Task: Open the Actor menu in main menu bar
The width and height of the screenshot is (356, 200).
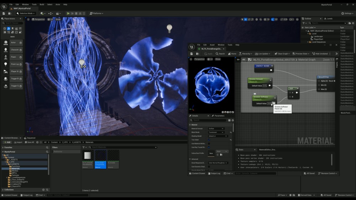Action: click(58, 5)
